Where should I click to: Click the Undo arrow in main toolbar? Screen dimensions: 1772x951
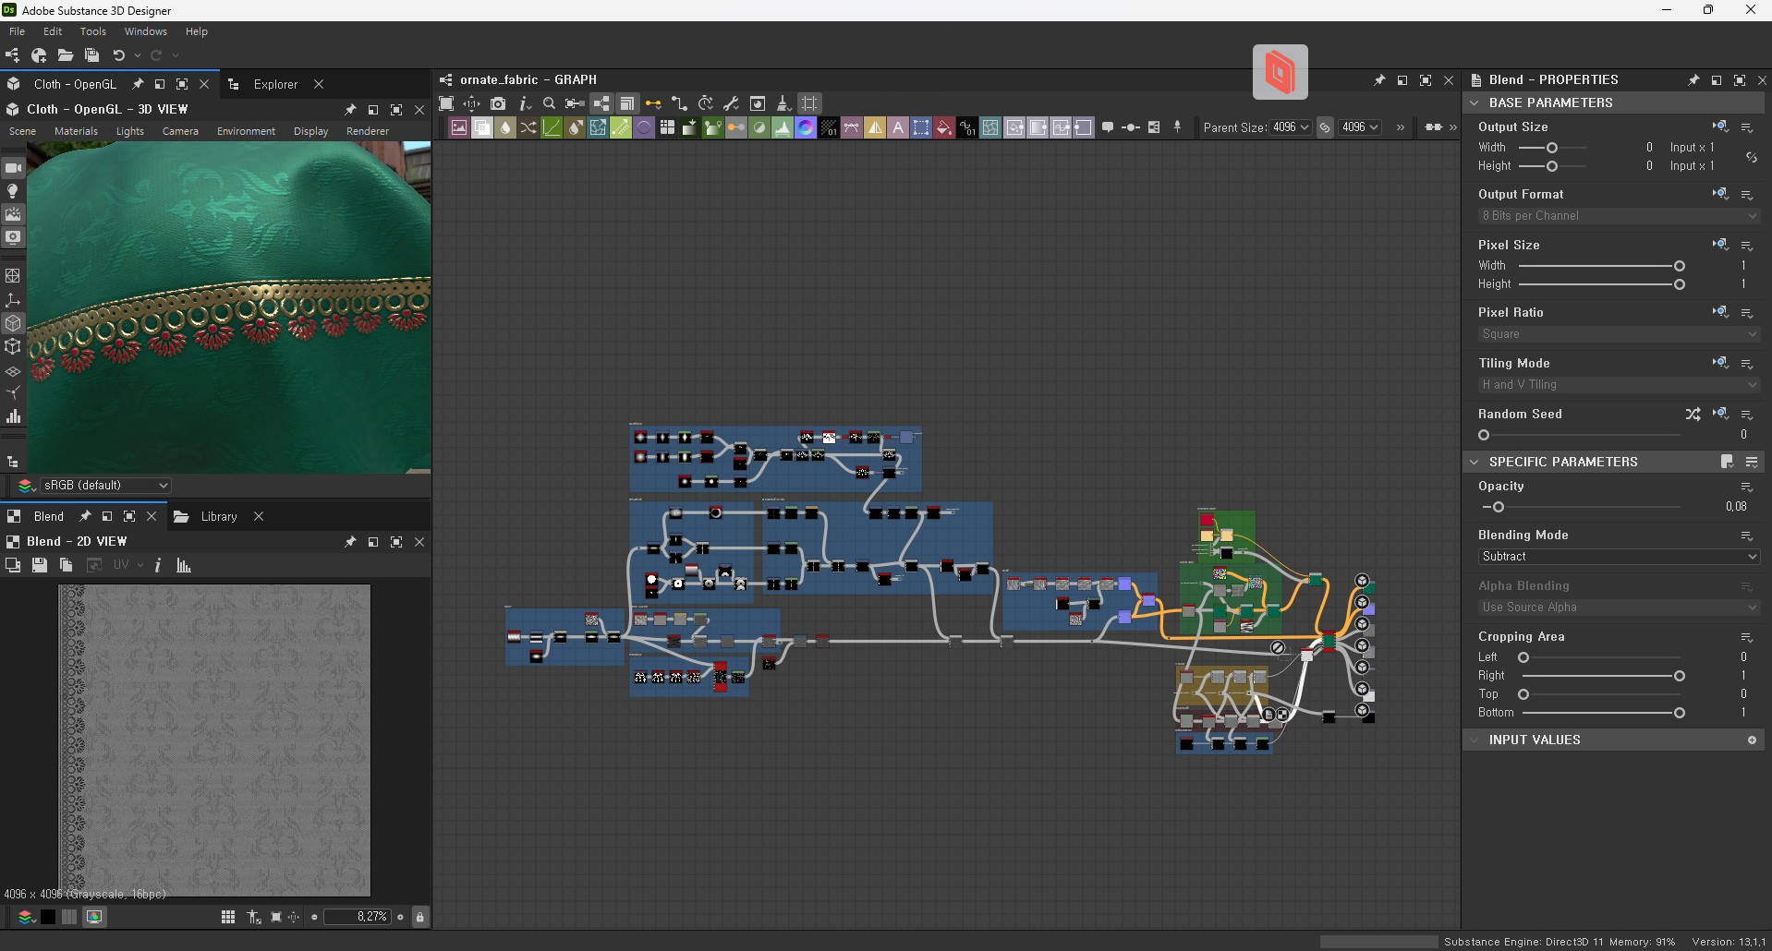click(x=118, y=55)
